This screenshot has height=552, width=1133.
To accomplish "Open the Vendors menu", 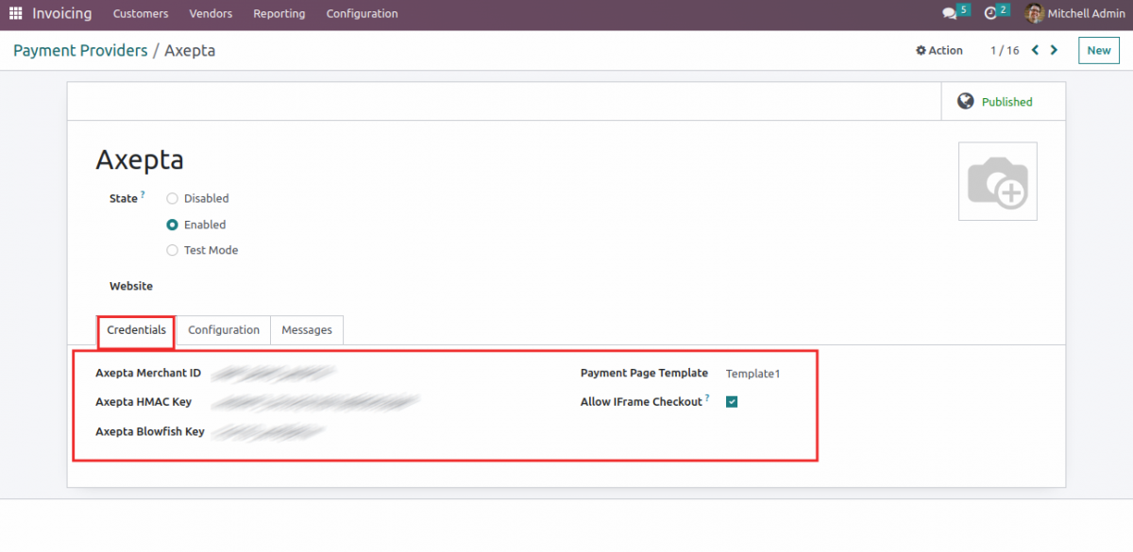I will (x=211, y=13).
